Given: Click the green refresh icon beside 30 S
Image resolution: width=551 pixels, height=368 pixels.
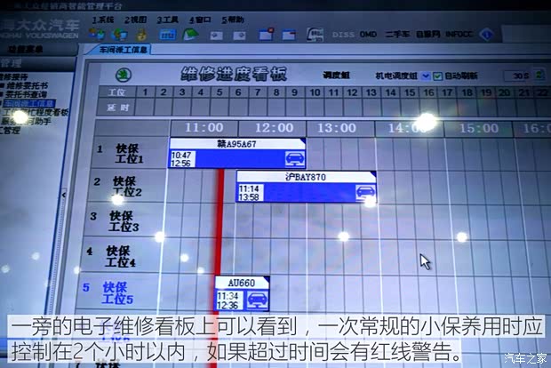Looking at the screenshot, I should point(539,75).
